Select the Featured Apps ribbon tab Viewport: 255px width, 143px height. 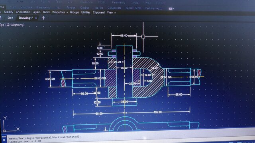coord(154,8)
